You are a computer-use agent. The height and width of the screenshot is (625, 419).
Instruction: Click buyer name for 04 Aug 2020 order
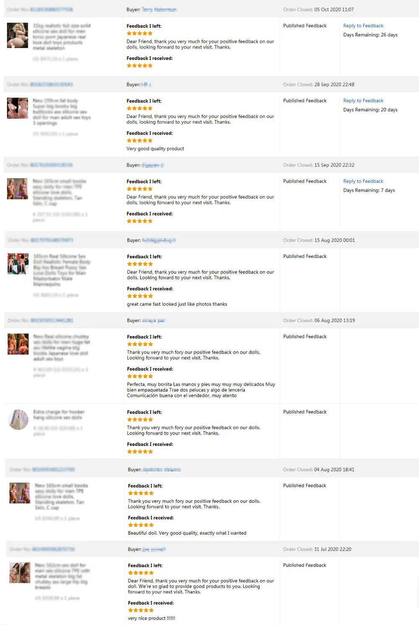tap(161, 470)
